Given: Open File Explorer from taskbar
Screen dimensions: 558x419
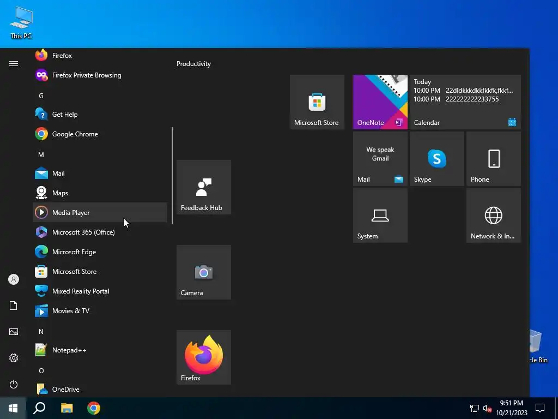Looking at the screenshot, I should tap(66, 408).
